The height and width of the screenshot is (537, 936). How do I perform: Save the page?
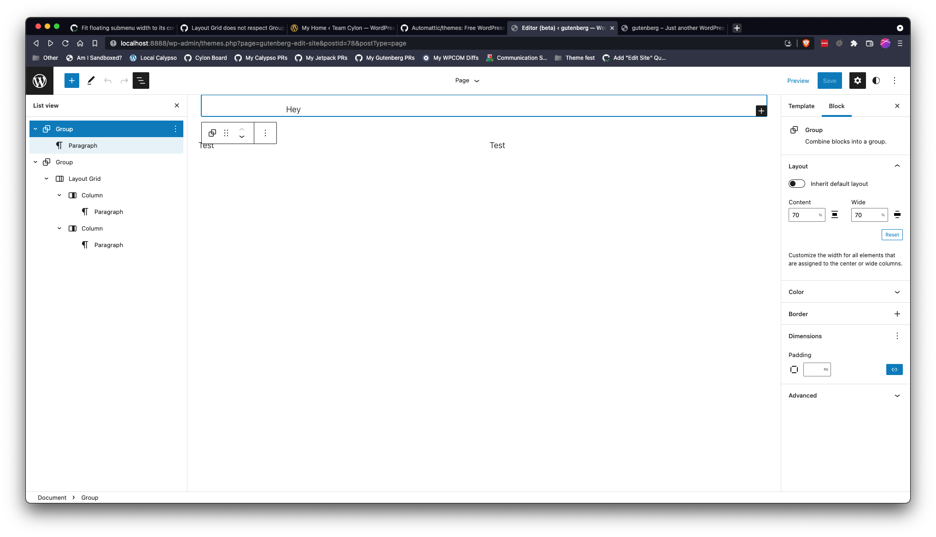830,81
